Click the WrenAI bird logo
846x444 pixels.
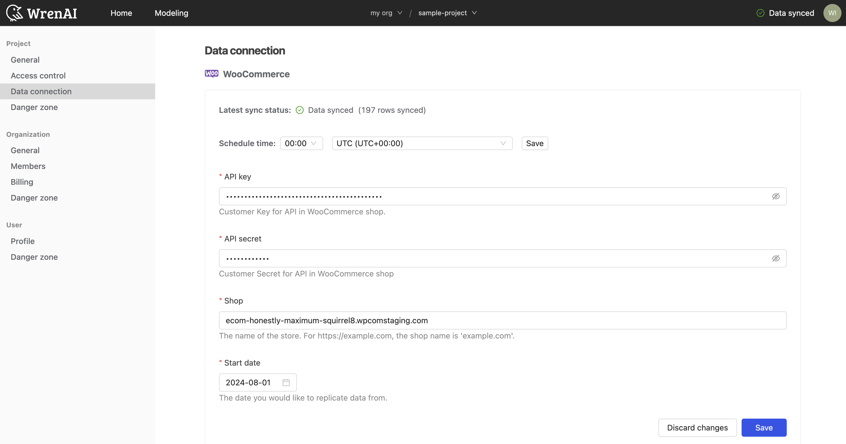[14, 13]
